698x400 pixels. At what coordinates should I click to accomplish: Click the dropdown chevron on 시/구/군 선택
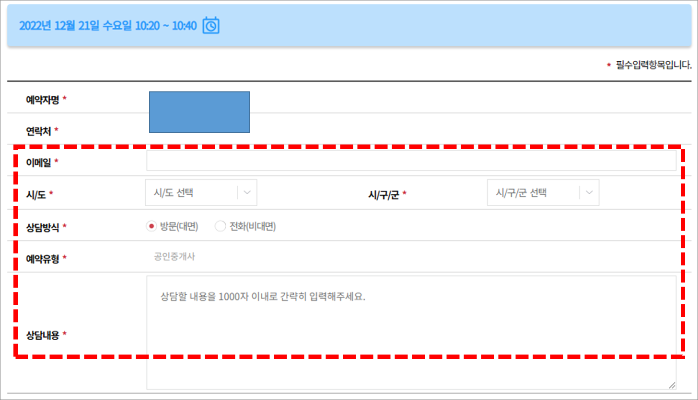click(589, 192)
